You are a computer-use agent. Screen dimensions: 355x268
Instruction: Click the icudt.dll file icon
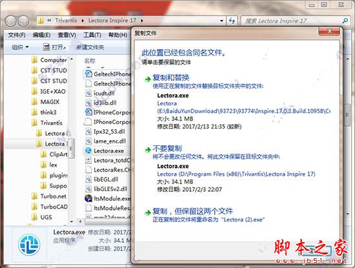(88, 93)
